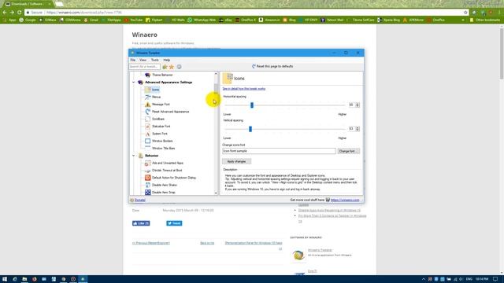Click the Chrome address bar URL
Viewport: 504px width, 283px height.
coord(84,13)
